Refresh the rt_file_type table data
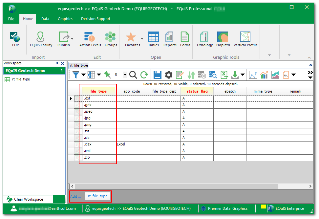 tap(144, 75)
